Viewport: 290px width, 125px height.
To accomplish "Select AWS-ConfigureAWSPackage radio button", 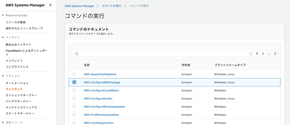I will click(x=74, y=82).
